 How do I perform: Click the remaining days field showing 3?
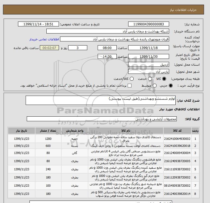click(x=78, y=48)
